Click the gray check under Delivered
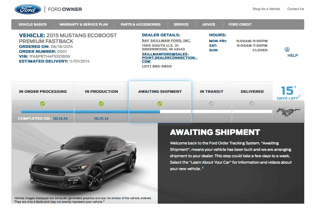Screen dimensions: 314x211 click(x=252, y=104)
